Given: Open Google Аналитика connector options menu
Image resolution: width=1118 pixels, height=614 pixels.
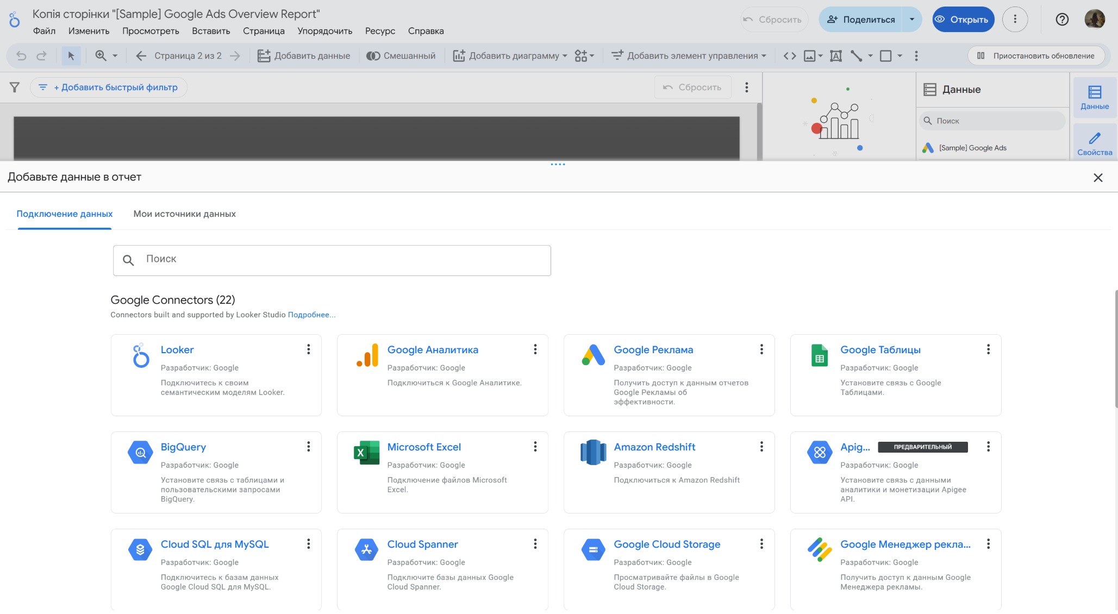Looking at the screenshot, I should click(x=535, y=349).
